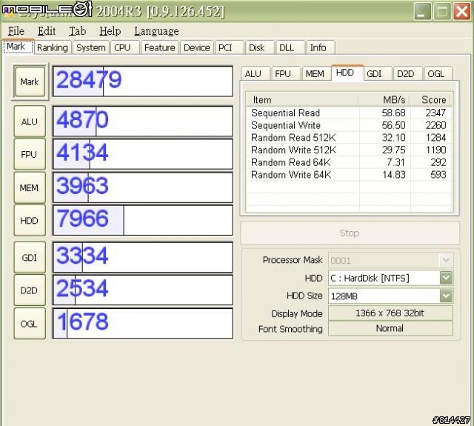Click the Mark benchmark button
This screenshot has height=426, width=474.
coord(30,81)
